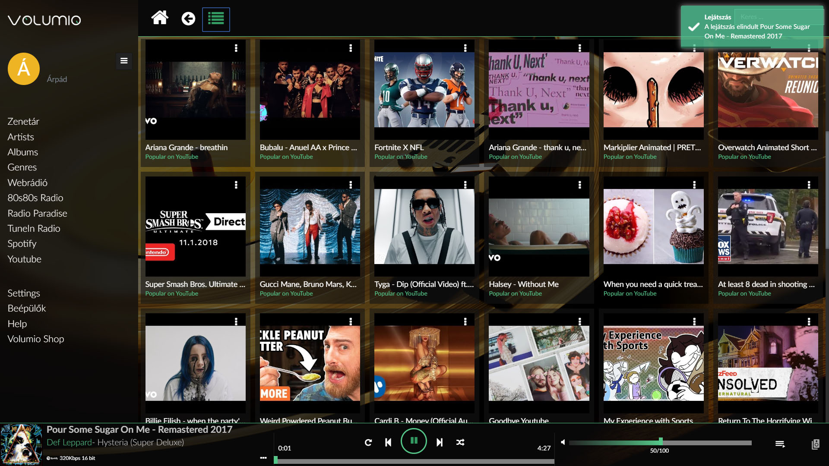Viewport: 829px width, 466px height.
Task: Open options for My Experience with Sports
Action: tap(694, 321)
